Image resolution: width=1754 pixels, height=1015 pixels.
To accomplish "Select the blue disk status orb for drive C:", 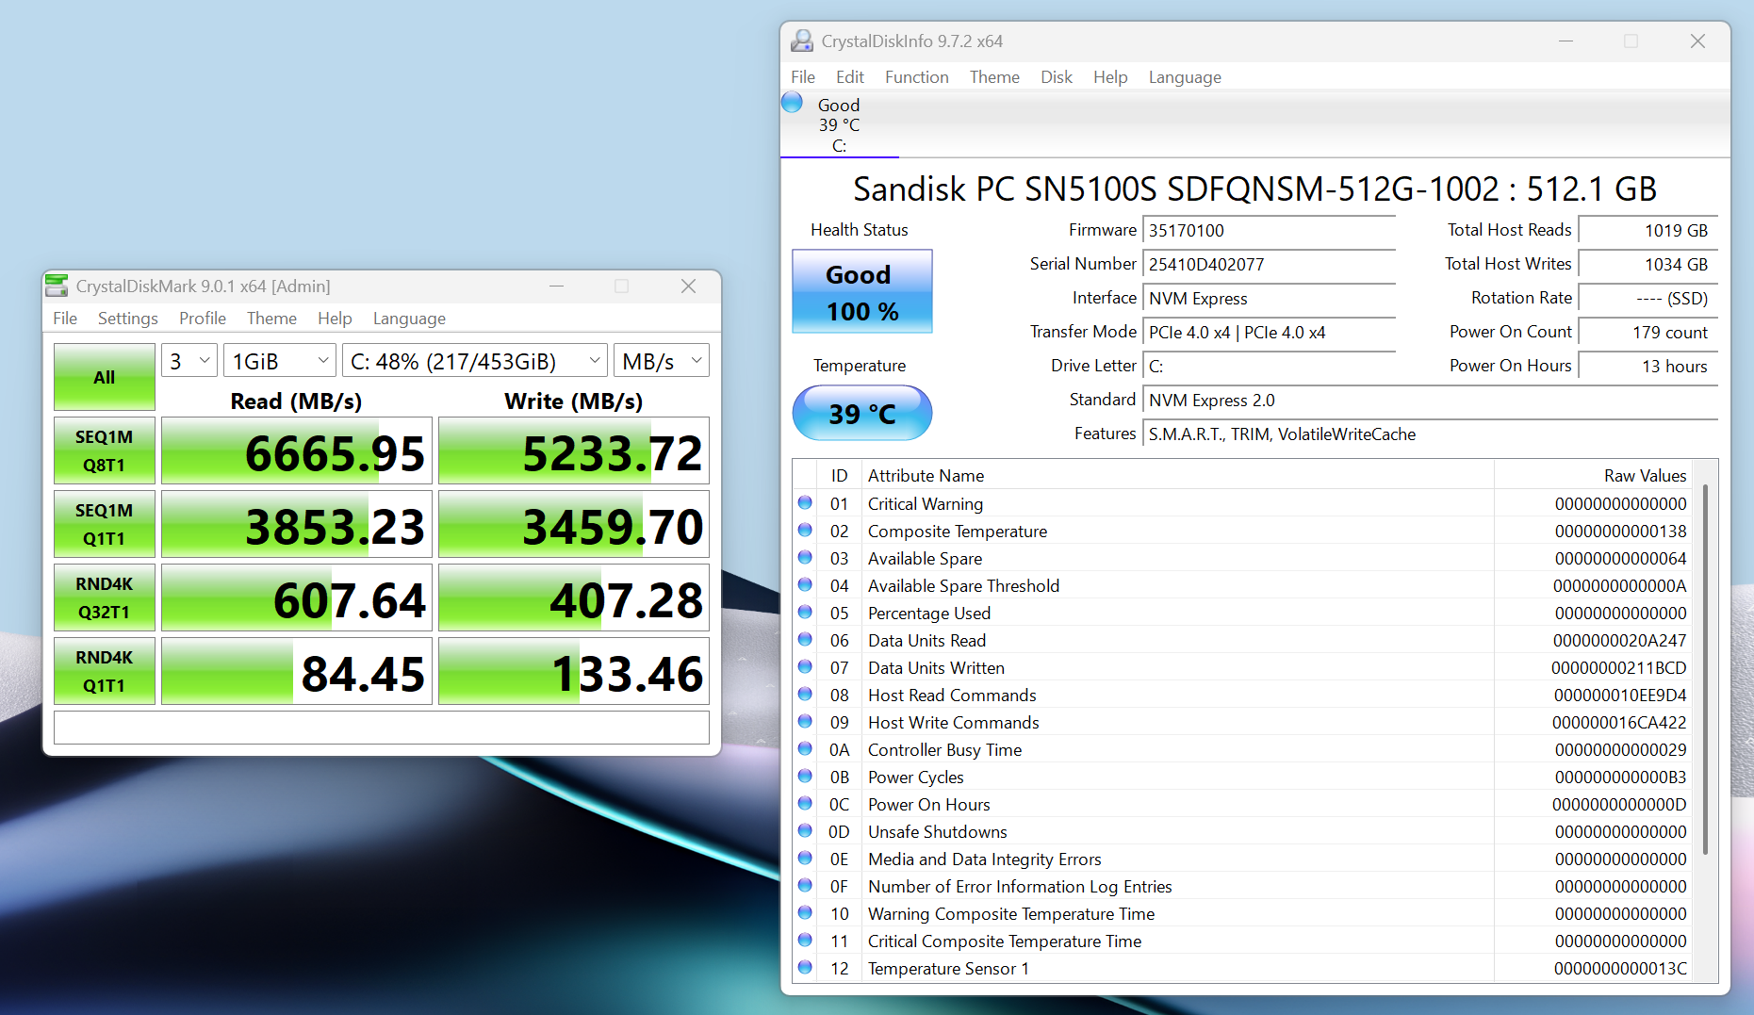I will click(x=793, y=103).
